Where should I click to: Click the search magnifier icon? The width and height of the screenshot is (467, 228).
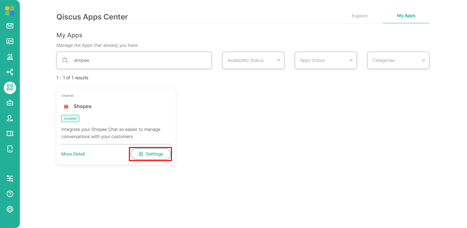tap(65, 60)
